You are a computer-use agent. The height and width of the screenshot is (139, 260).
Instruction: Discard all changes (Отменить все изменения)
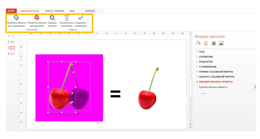click(67, 21)
